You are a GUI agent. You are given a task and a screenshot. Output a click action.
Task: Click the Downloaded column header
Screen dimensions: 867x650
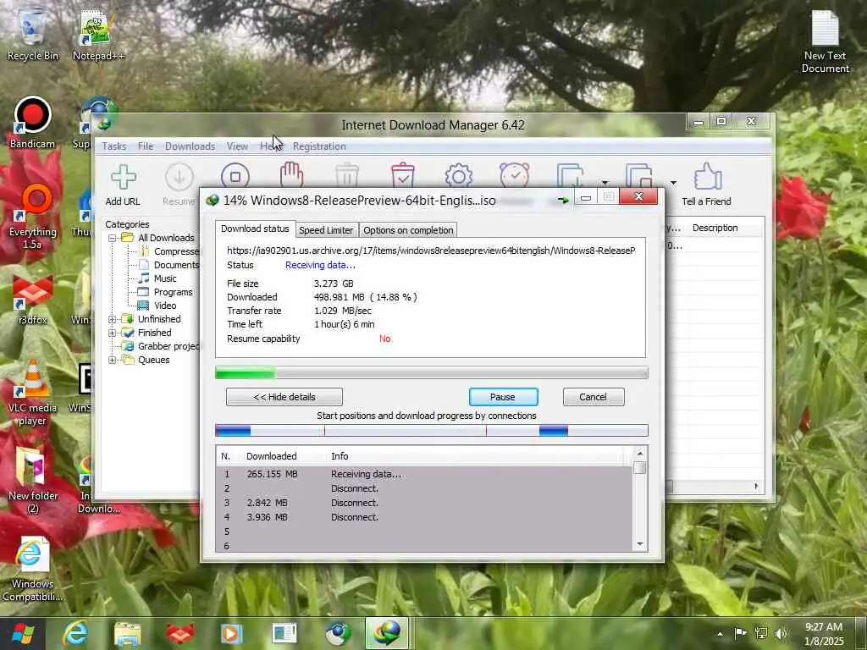271,456
